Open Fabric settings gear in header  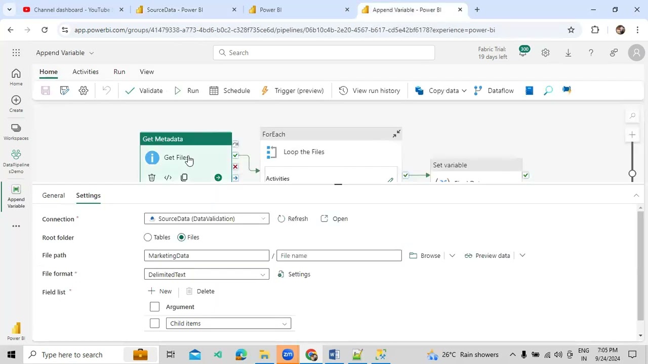click(545, 53)
